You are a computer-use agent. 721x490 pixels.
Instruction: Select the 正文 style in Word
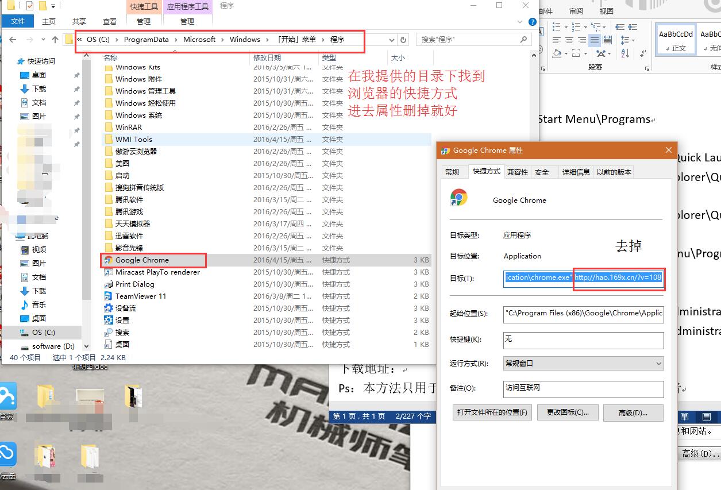pyautogui.click(x=676, y=40)
